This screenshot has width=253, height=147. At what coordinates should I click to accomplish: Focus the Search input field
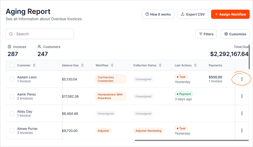point(42,34)
